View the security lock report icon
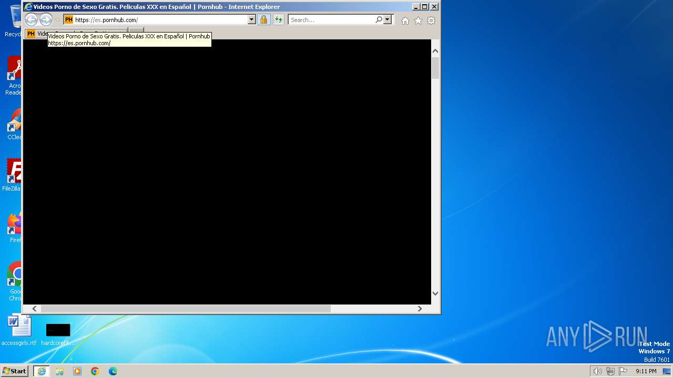Screen dimensions: 673x378 tap(263, 20)
